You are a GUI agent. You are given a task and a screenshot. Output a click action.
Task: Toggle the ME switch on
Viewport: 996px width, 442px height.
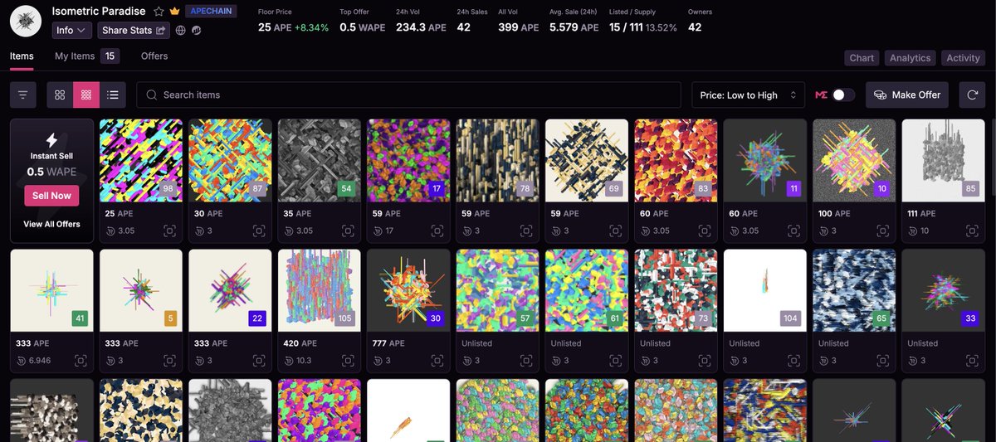tap(844, 95)
